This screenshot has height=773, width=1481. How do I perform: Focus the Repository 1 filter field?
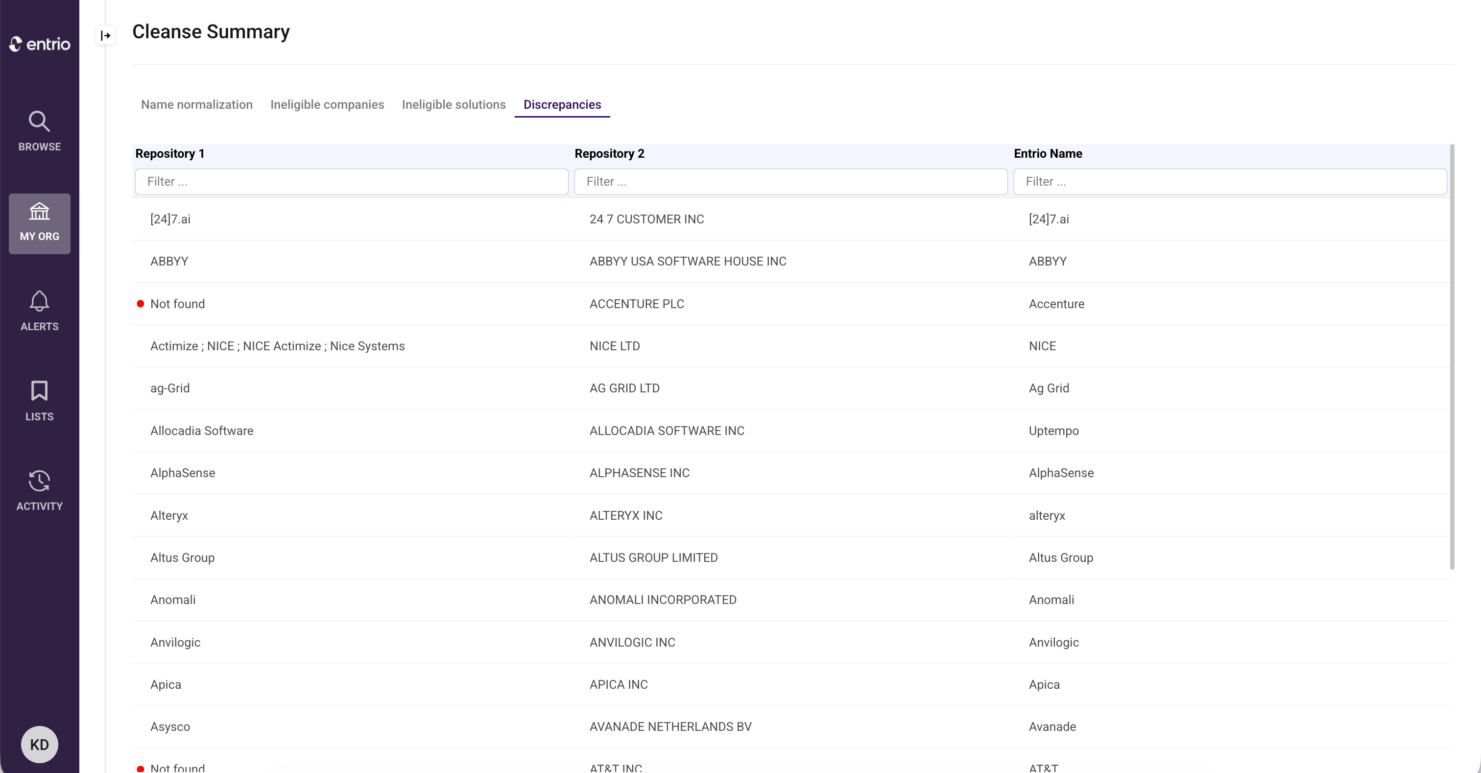click(351, 182)
